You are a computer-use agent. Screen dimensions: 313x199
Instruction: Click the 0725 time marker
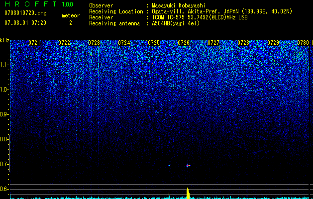[154, 43]
